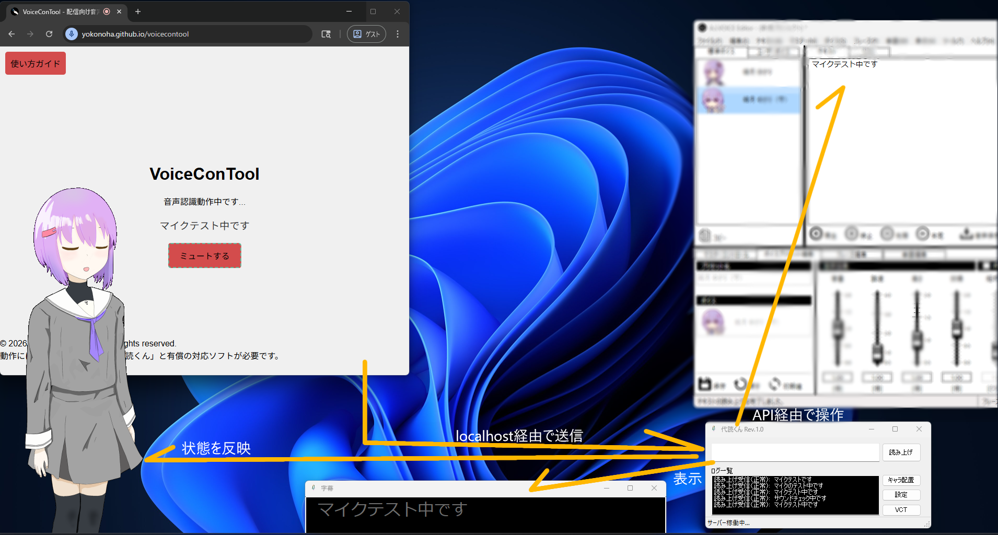Go back in the browser
The height and width of the screenshot is (535, 998).
click(11, 34)
